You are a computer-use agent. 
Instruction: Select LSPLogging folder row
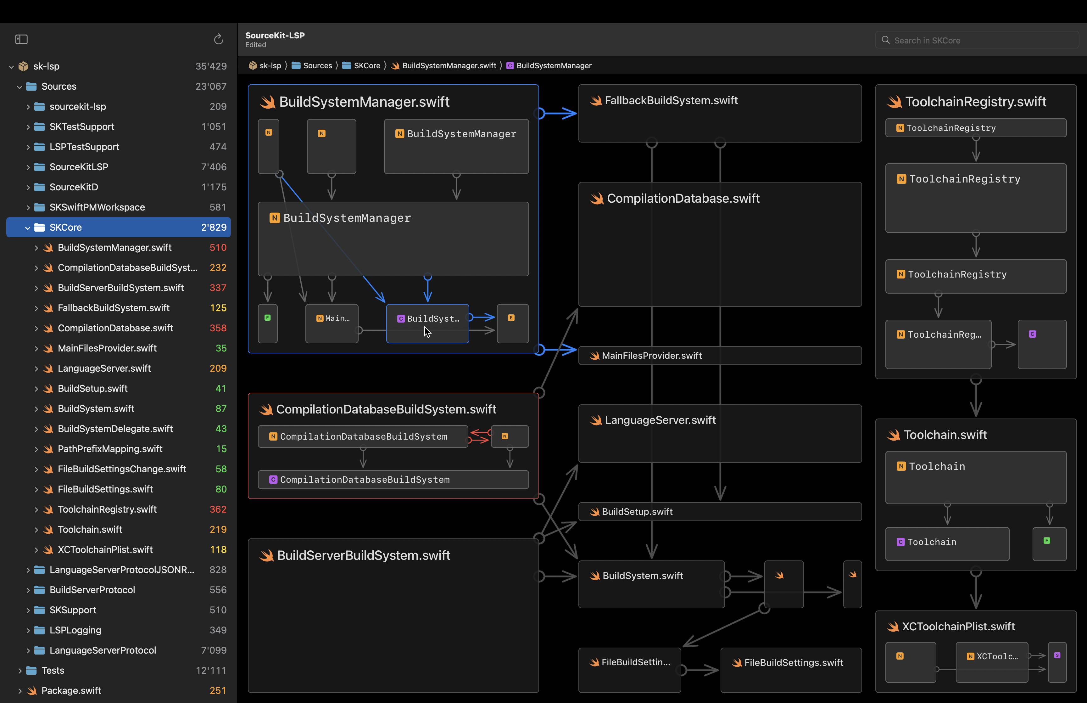click(x=119, y=630)
